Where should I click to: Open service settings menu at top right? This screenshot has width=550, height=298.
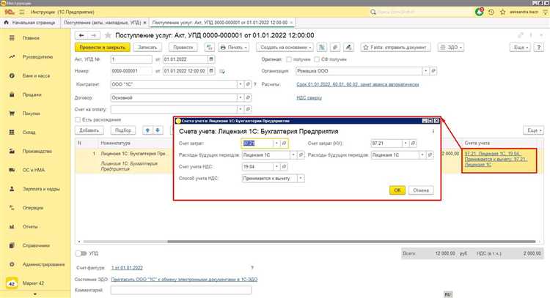[545, 12]
